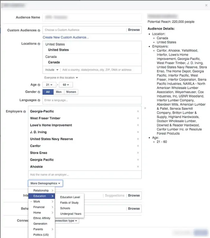The height and width of the screenshot is (238, 210).
Task: Select Ethnic Affinity demographic
Action: coord(42,218)
